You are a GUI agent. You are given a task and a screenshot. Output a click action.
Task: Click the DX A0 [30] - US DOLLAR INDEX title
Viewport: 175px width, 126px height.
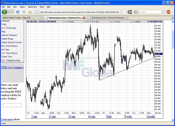click(41, 22)
